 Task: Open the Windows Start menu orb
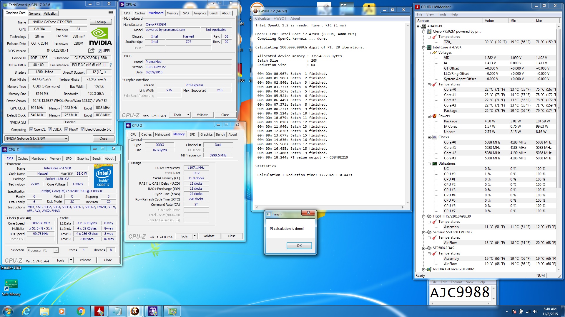[x=8, y=311]
